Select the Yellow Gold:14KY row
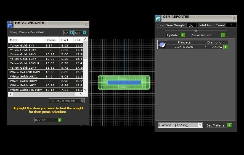The height and width of the screenshot is (155, 244). point(46,54)
